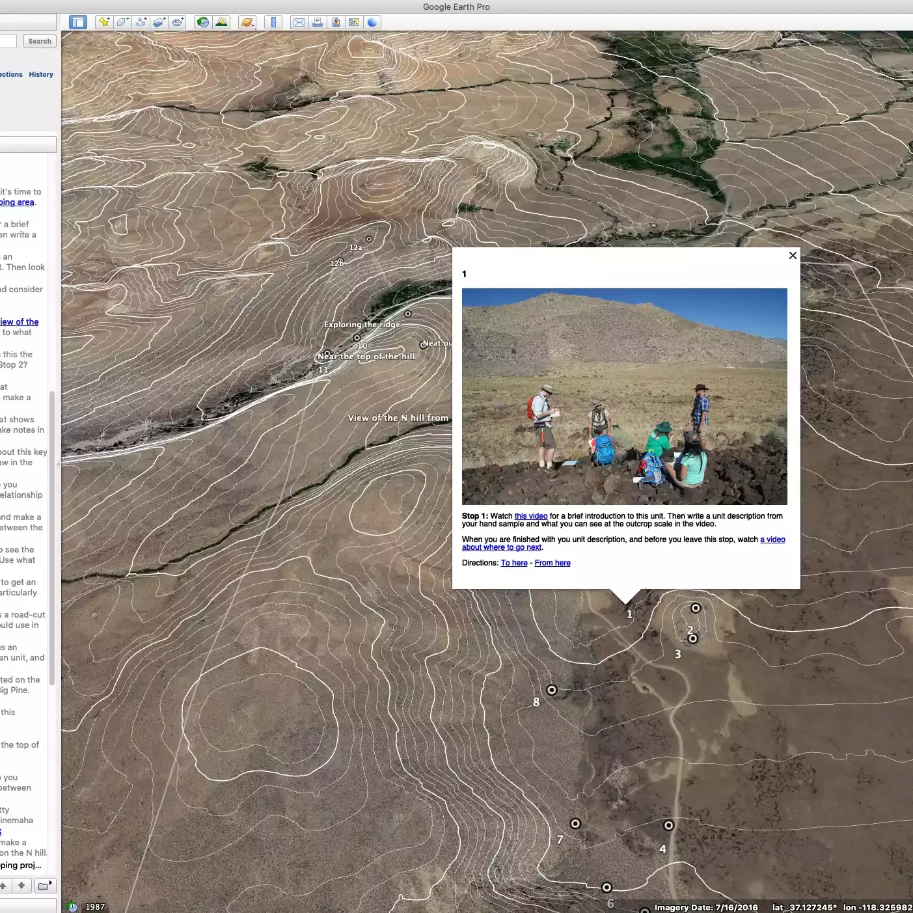Toggle the sidebar panel visibility
This screenshot has width=913, height=913.
coord(77,21)
